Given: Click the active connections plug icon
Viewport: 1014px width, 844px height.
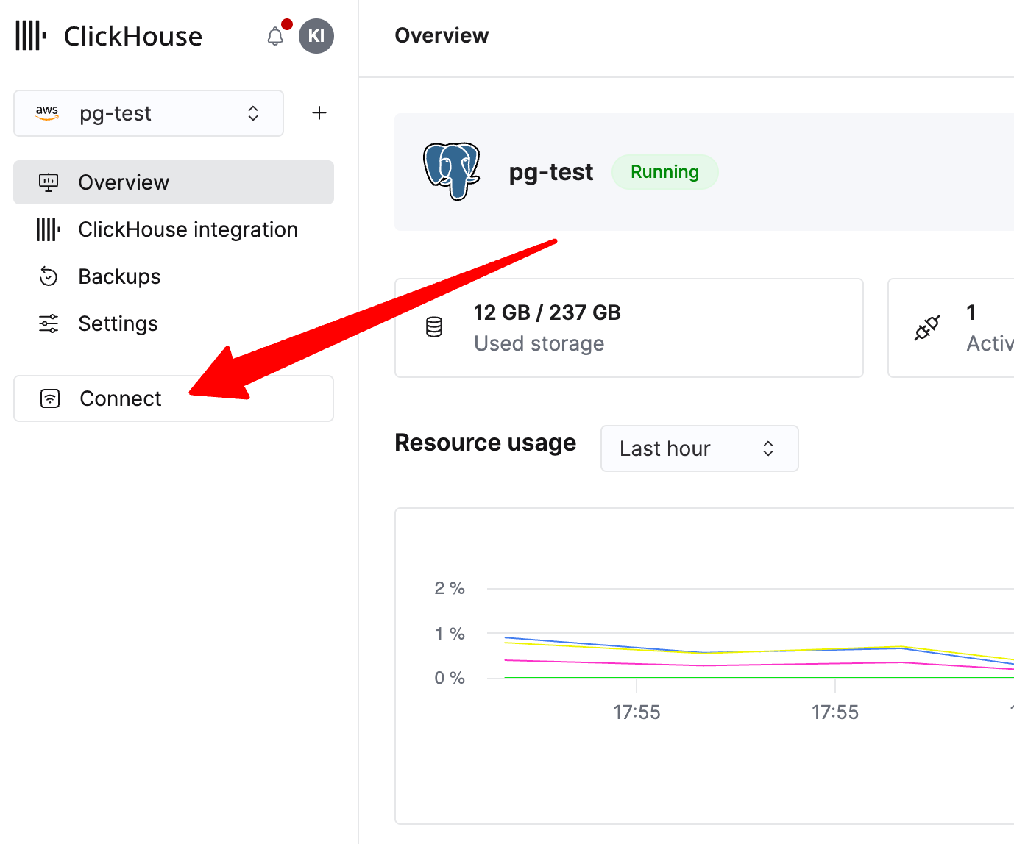Looking at the screenshot, I should click(x=926, y=328).
